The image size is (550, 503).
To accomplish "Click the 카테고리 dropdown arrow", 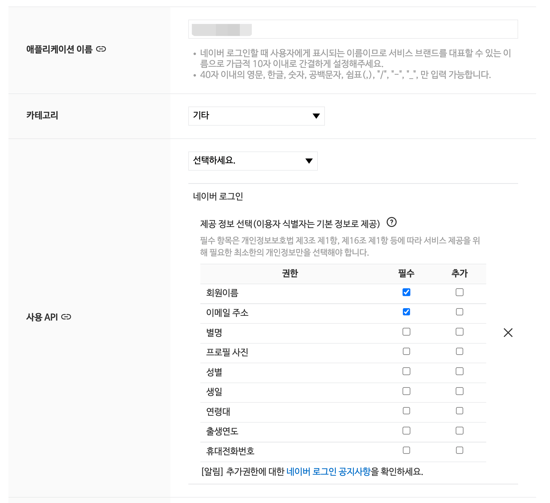I will (316, 116).
